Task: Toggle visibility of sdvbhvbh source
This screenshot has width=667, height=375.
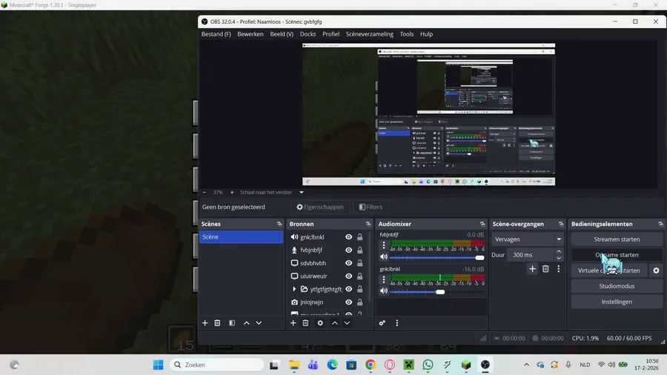Action: pyautogui.click(x=349, y=263)
